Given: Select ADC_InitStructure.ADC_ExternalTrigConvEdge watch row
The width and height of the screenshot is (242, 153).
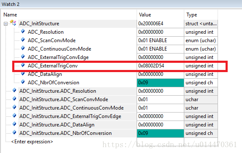Looking at the screenshot, I should pyautogui.click(x=70, y=116).
